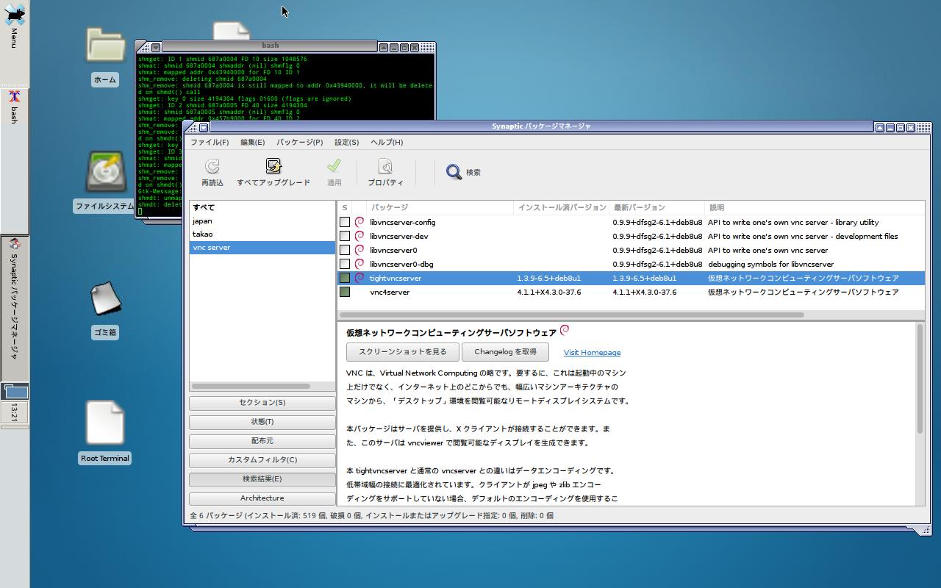Toggle the libvncserver-config status checkbox

(x=345, y=222)
